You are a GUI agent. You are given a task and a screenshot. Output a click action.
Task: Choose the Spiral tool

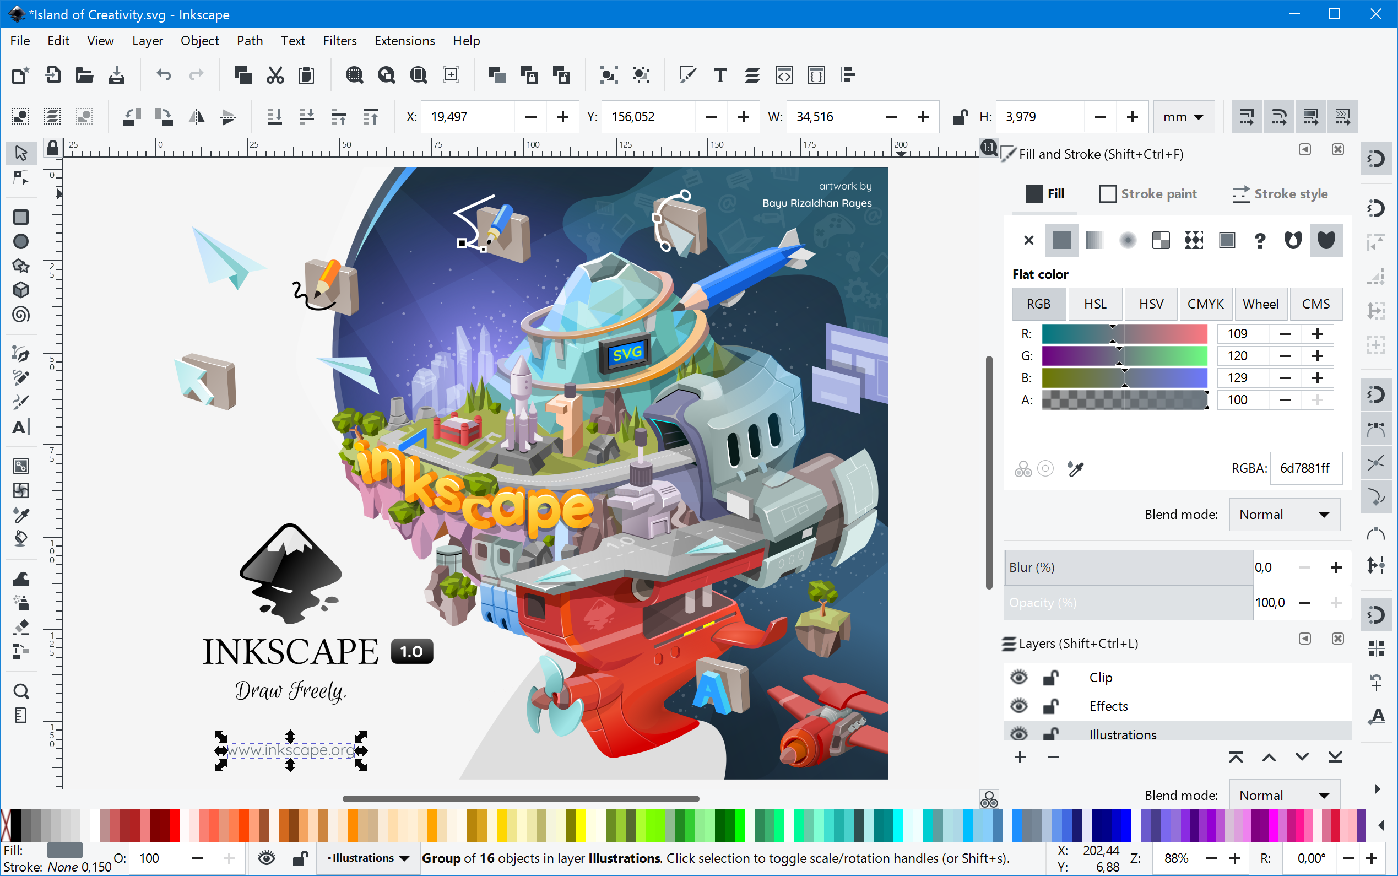(x=21, y=315)
